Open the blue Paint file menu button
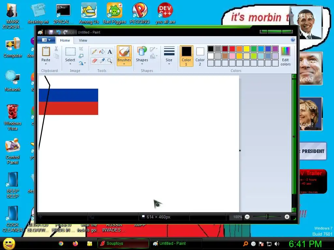The width and height of the screenshot is (334, 250). tap(46, 40)
